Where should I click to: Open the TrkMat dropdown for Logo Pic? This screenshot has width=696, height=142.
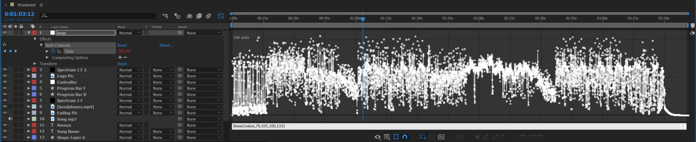coord(162,76)
